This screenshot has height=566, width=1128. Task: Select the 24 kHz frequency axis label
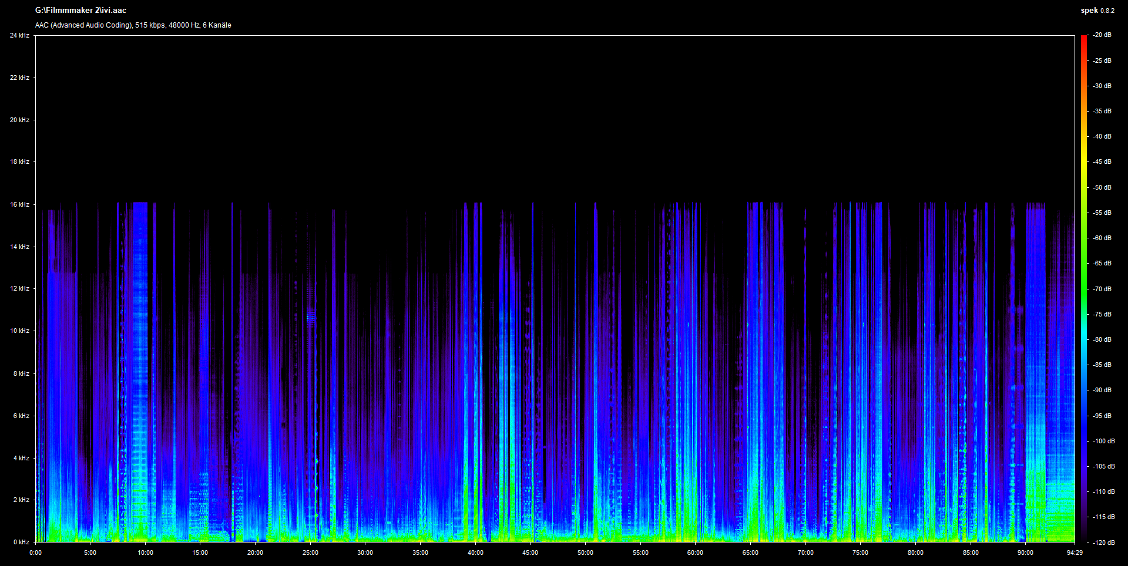(x=19, y=35)
